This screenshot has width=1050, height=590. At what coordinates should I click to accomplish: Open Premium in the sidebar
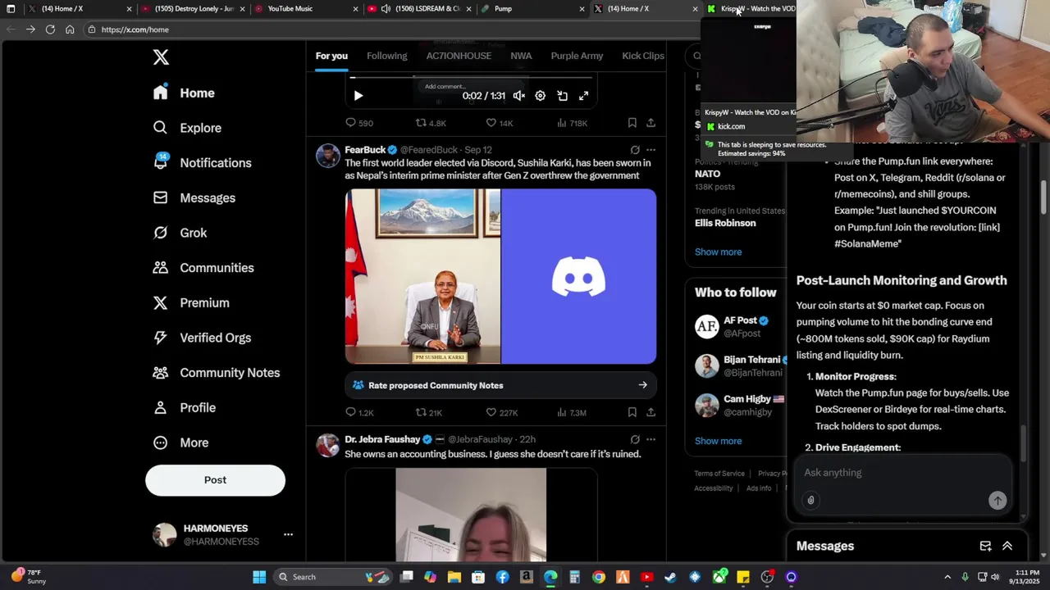tap(191, 302)
